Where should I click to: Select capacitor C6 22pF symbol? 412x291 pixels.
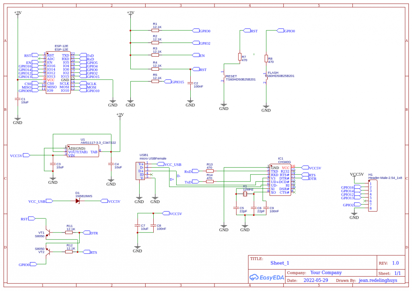point(253,208)
